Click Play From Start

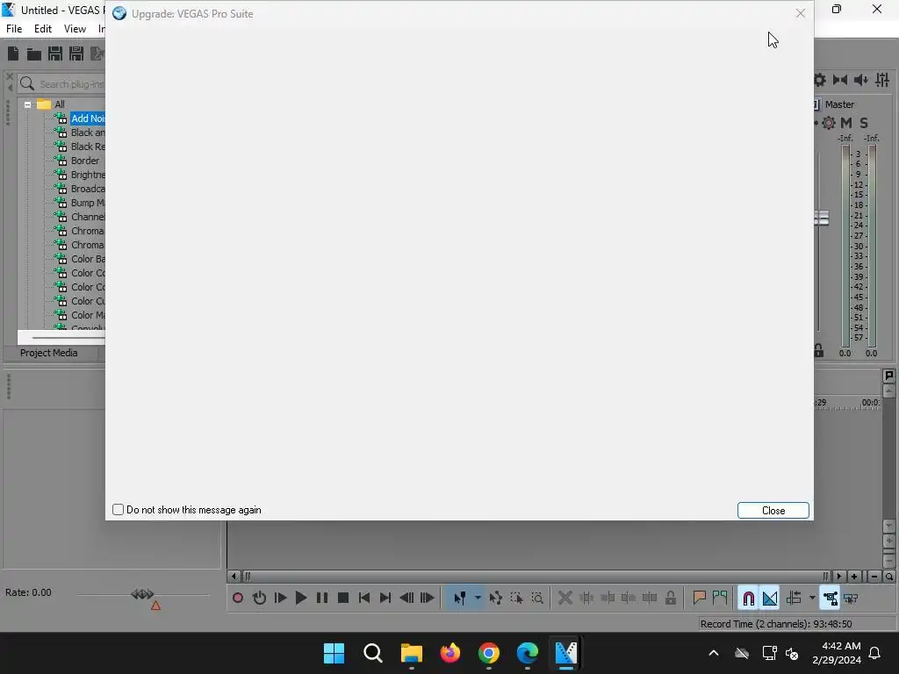tap(280, 599)
